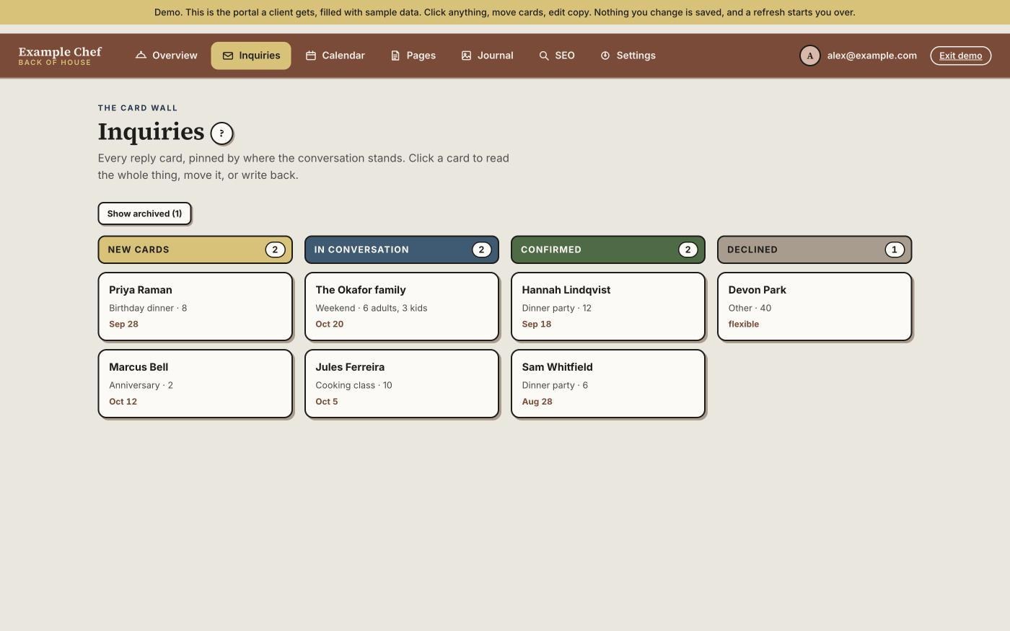Viewport: 1010px width, 631px height.
Task: Click the user avatar circle
Action: point(809,56)
